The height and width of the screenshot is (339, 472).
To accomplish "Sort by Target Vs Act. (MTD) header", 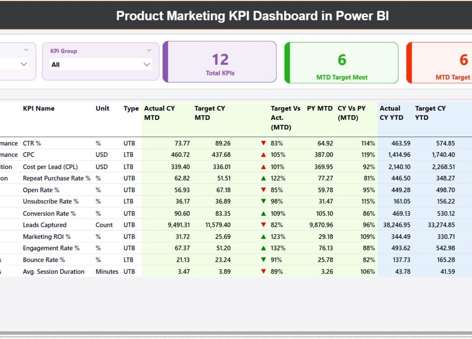I will 286,118.
